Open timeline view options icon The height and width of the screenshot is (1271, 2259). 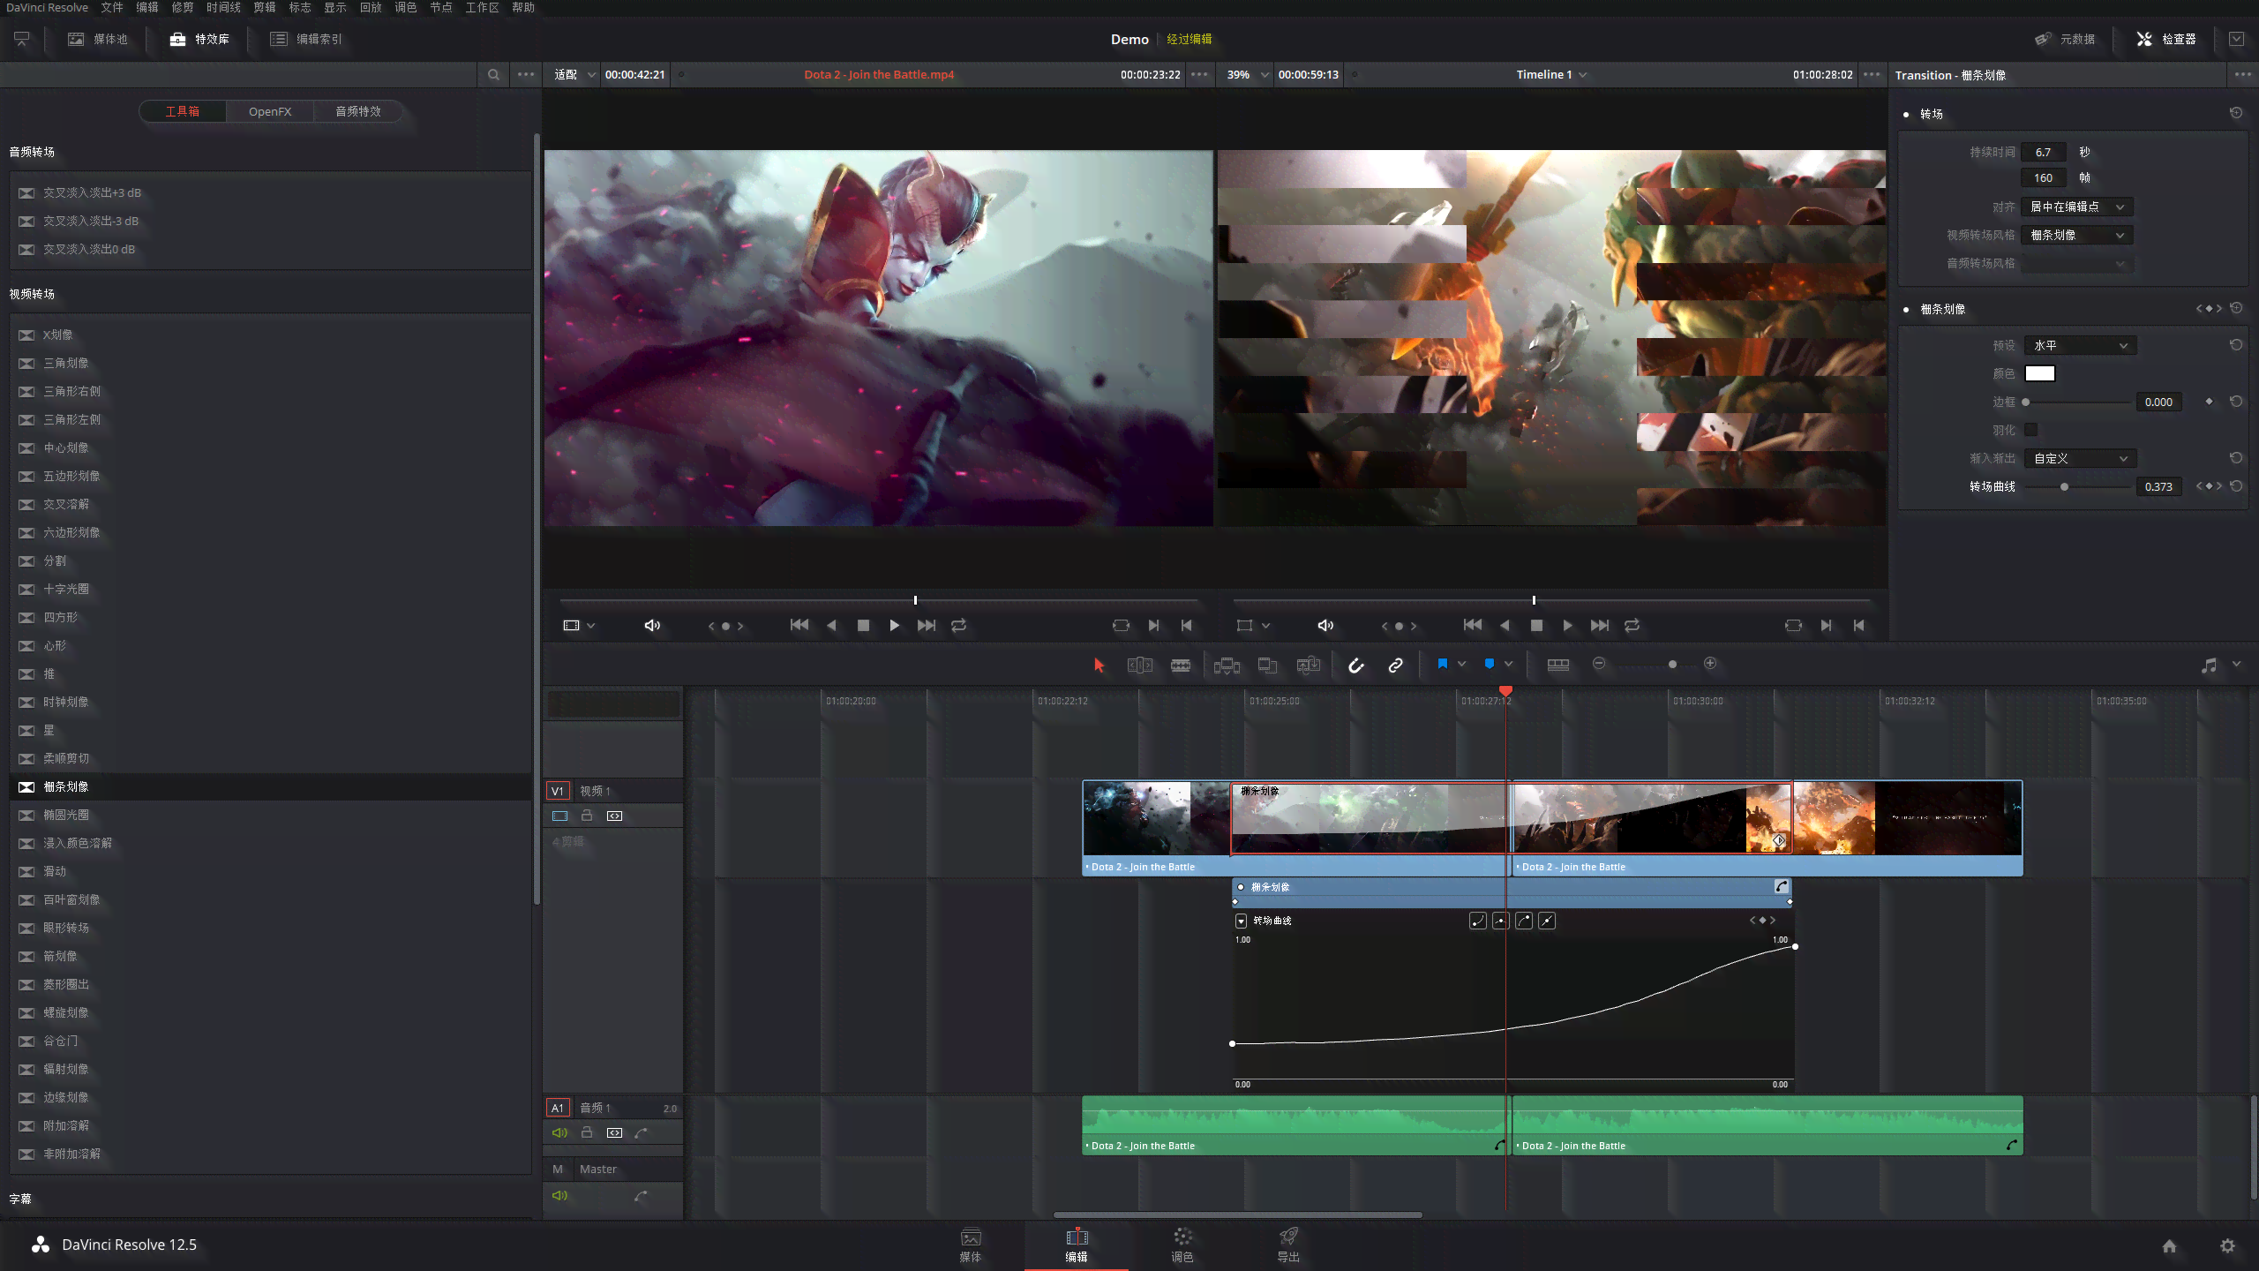1558,665
